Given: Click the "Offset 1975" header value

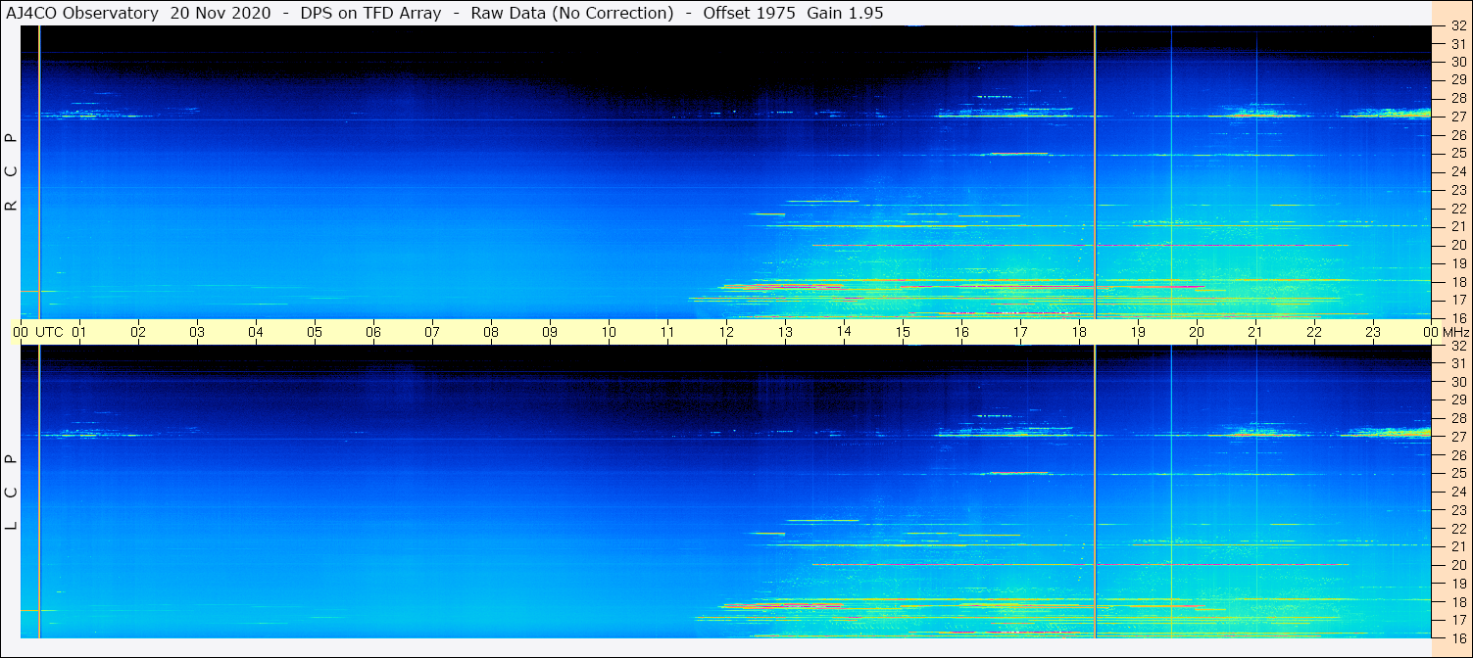Looking at the screenshot, I should (749, 13).
